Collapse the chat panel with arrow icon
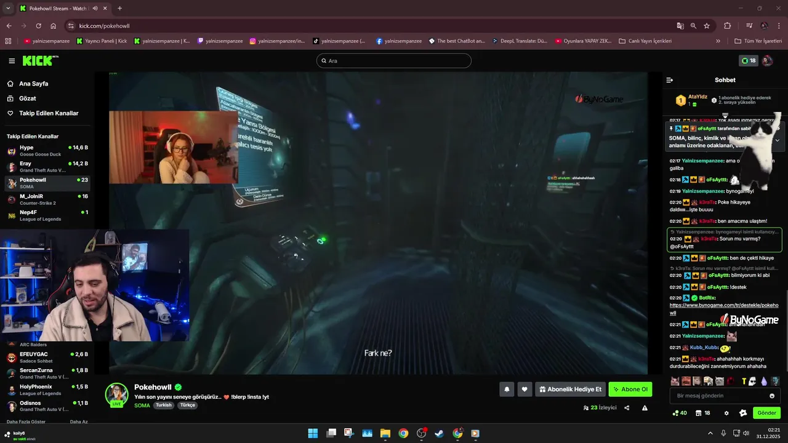This screenshot has width=788, height=443. click(x=670, y=80)
